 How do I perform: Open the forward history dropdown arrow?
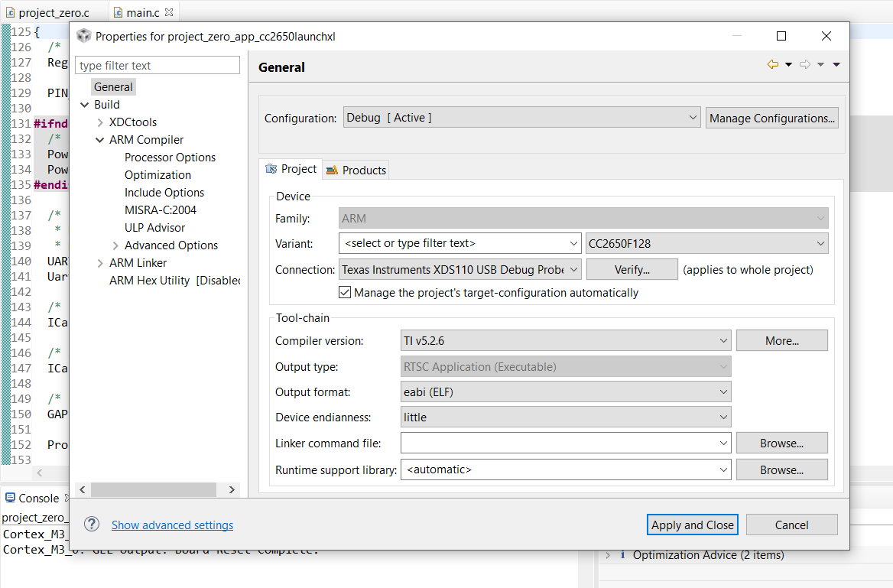pyautogui.click(x=820, y=64)
